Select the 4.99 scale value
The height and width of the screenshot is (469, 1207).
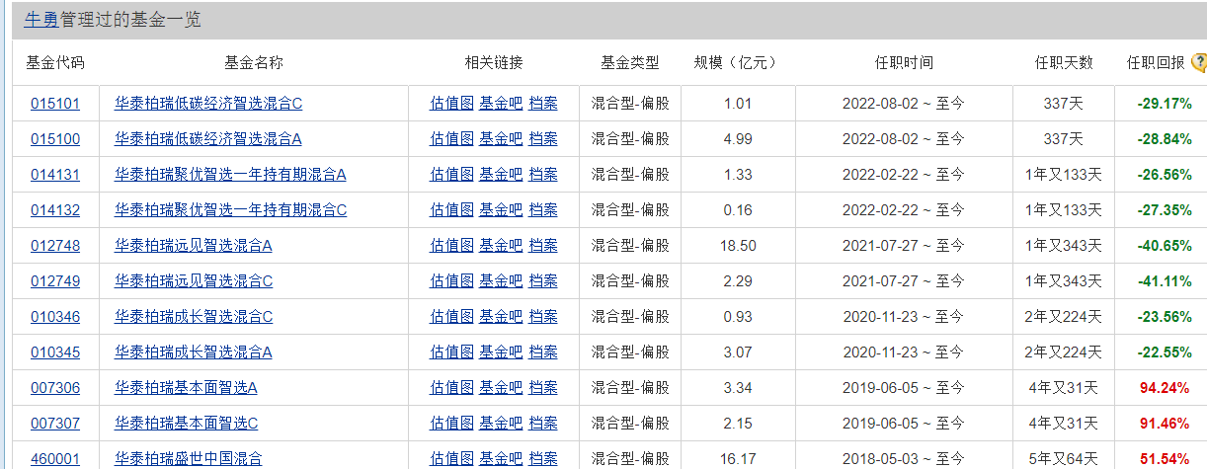[738, 138]
